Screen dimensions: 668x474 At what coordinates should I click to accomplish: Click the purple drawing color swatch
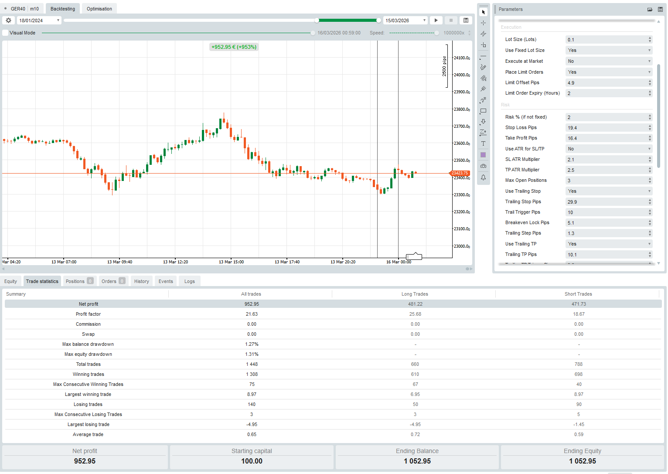pyautogui.click(x=483, y=155)
